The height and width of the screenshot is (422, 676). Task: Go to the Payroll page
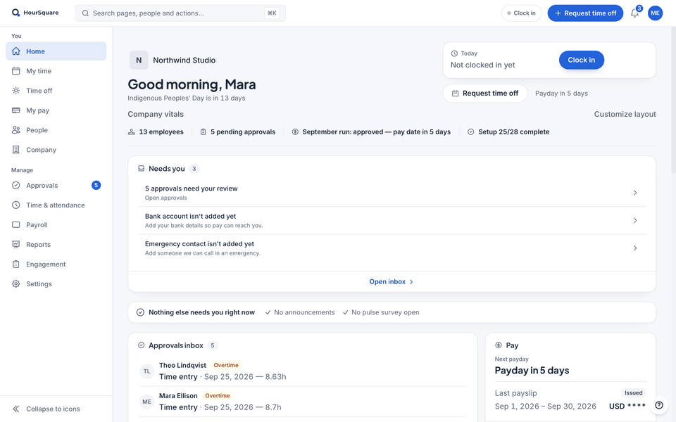click(56, 225)
